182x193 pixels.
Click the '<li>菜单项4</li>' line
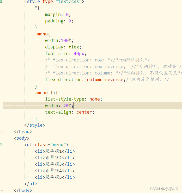[x=55, y=171]
